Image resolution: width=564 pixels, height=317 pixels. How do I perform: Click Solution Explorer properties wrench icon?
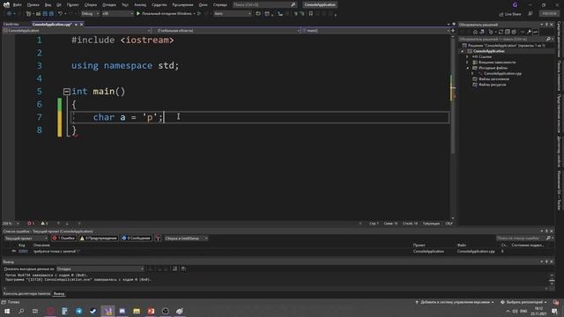(529, 32)
